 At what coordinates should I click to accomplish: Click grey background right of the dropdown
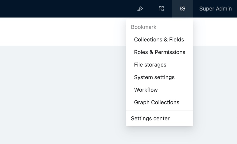(x=215, y=92)
